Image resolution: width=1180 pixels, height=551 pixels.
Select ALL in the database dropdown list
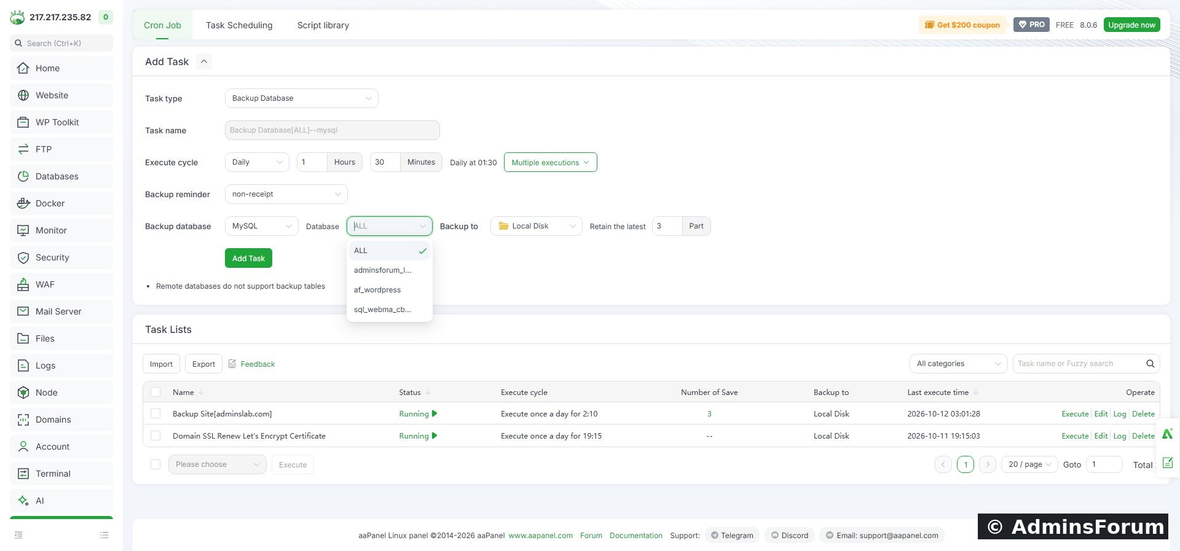390,251
